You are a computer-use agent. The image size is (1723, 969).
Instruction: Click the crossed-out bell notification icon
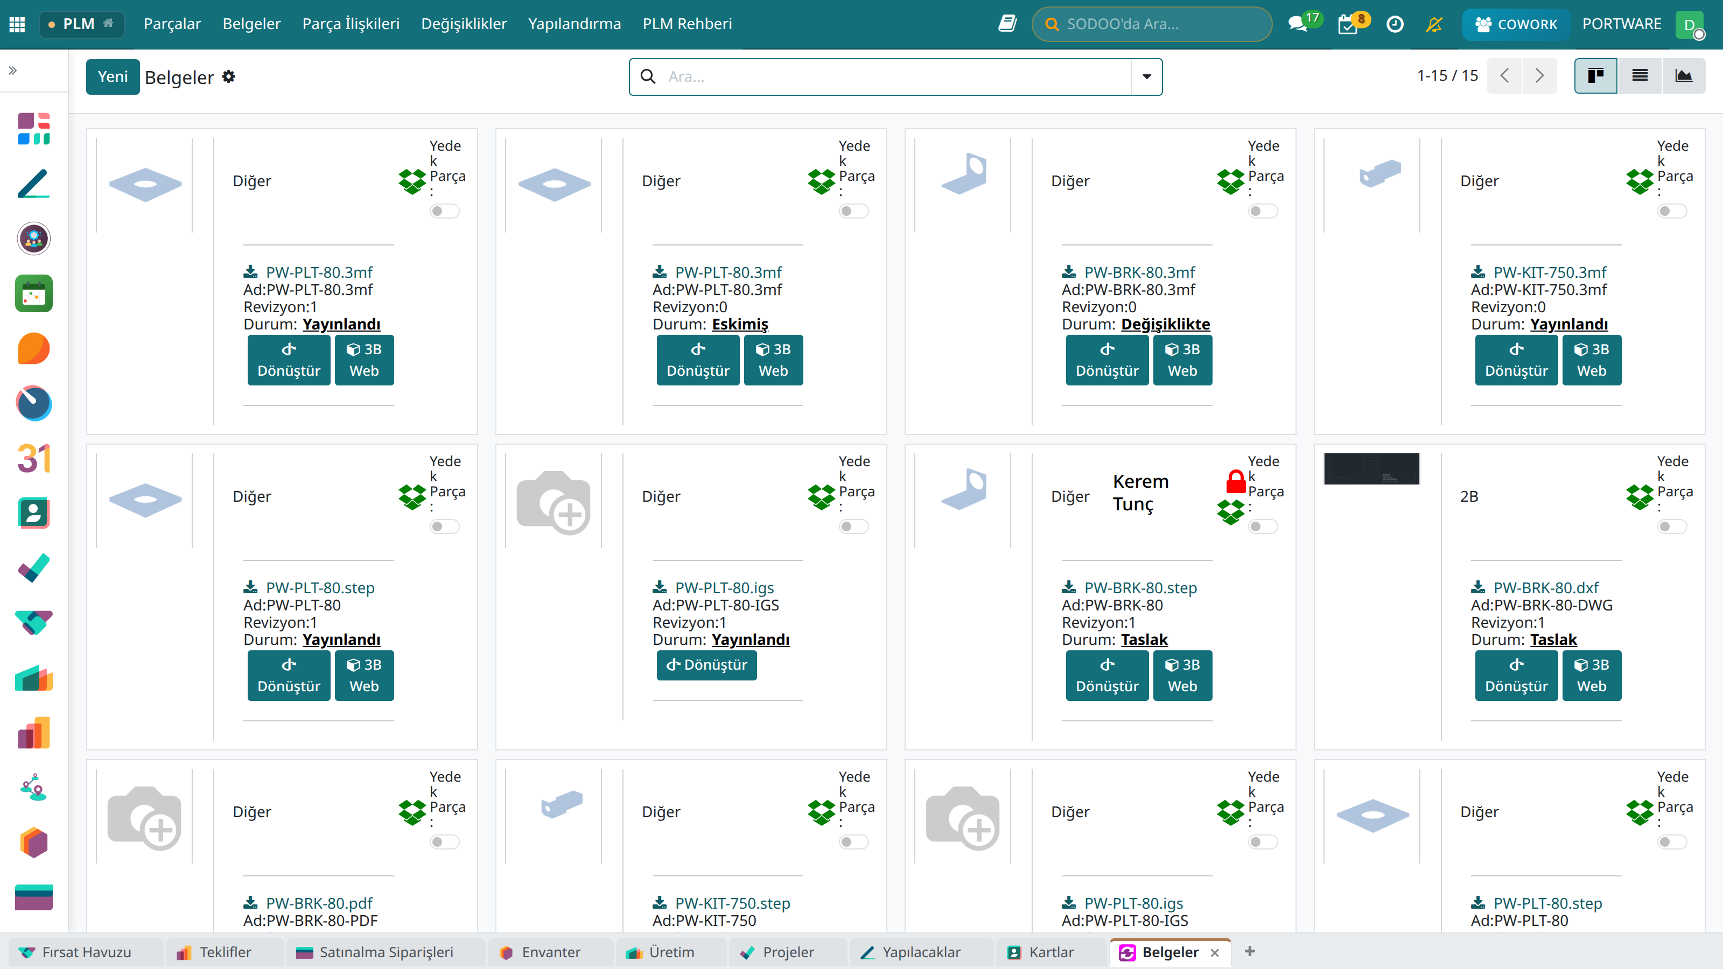(x=1434, y=25)
